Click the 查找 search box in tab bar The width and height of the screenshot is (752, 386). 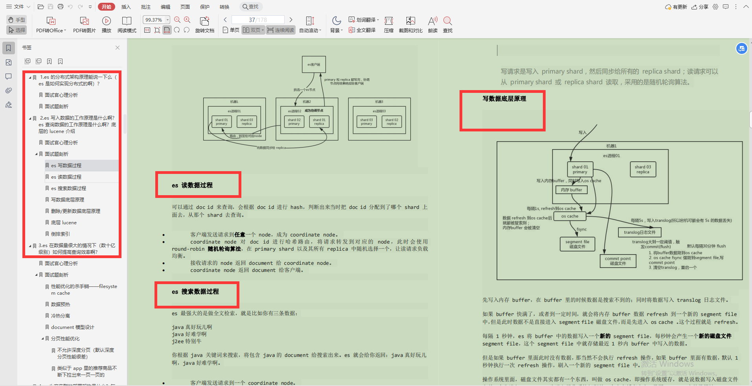250,7
